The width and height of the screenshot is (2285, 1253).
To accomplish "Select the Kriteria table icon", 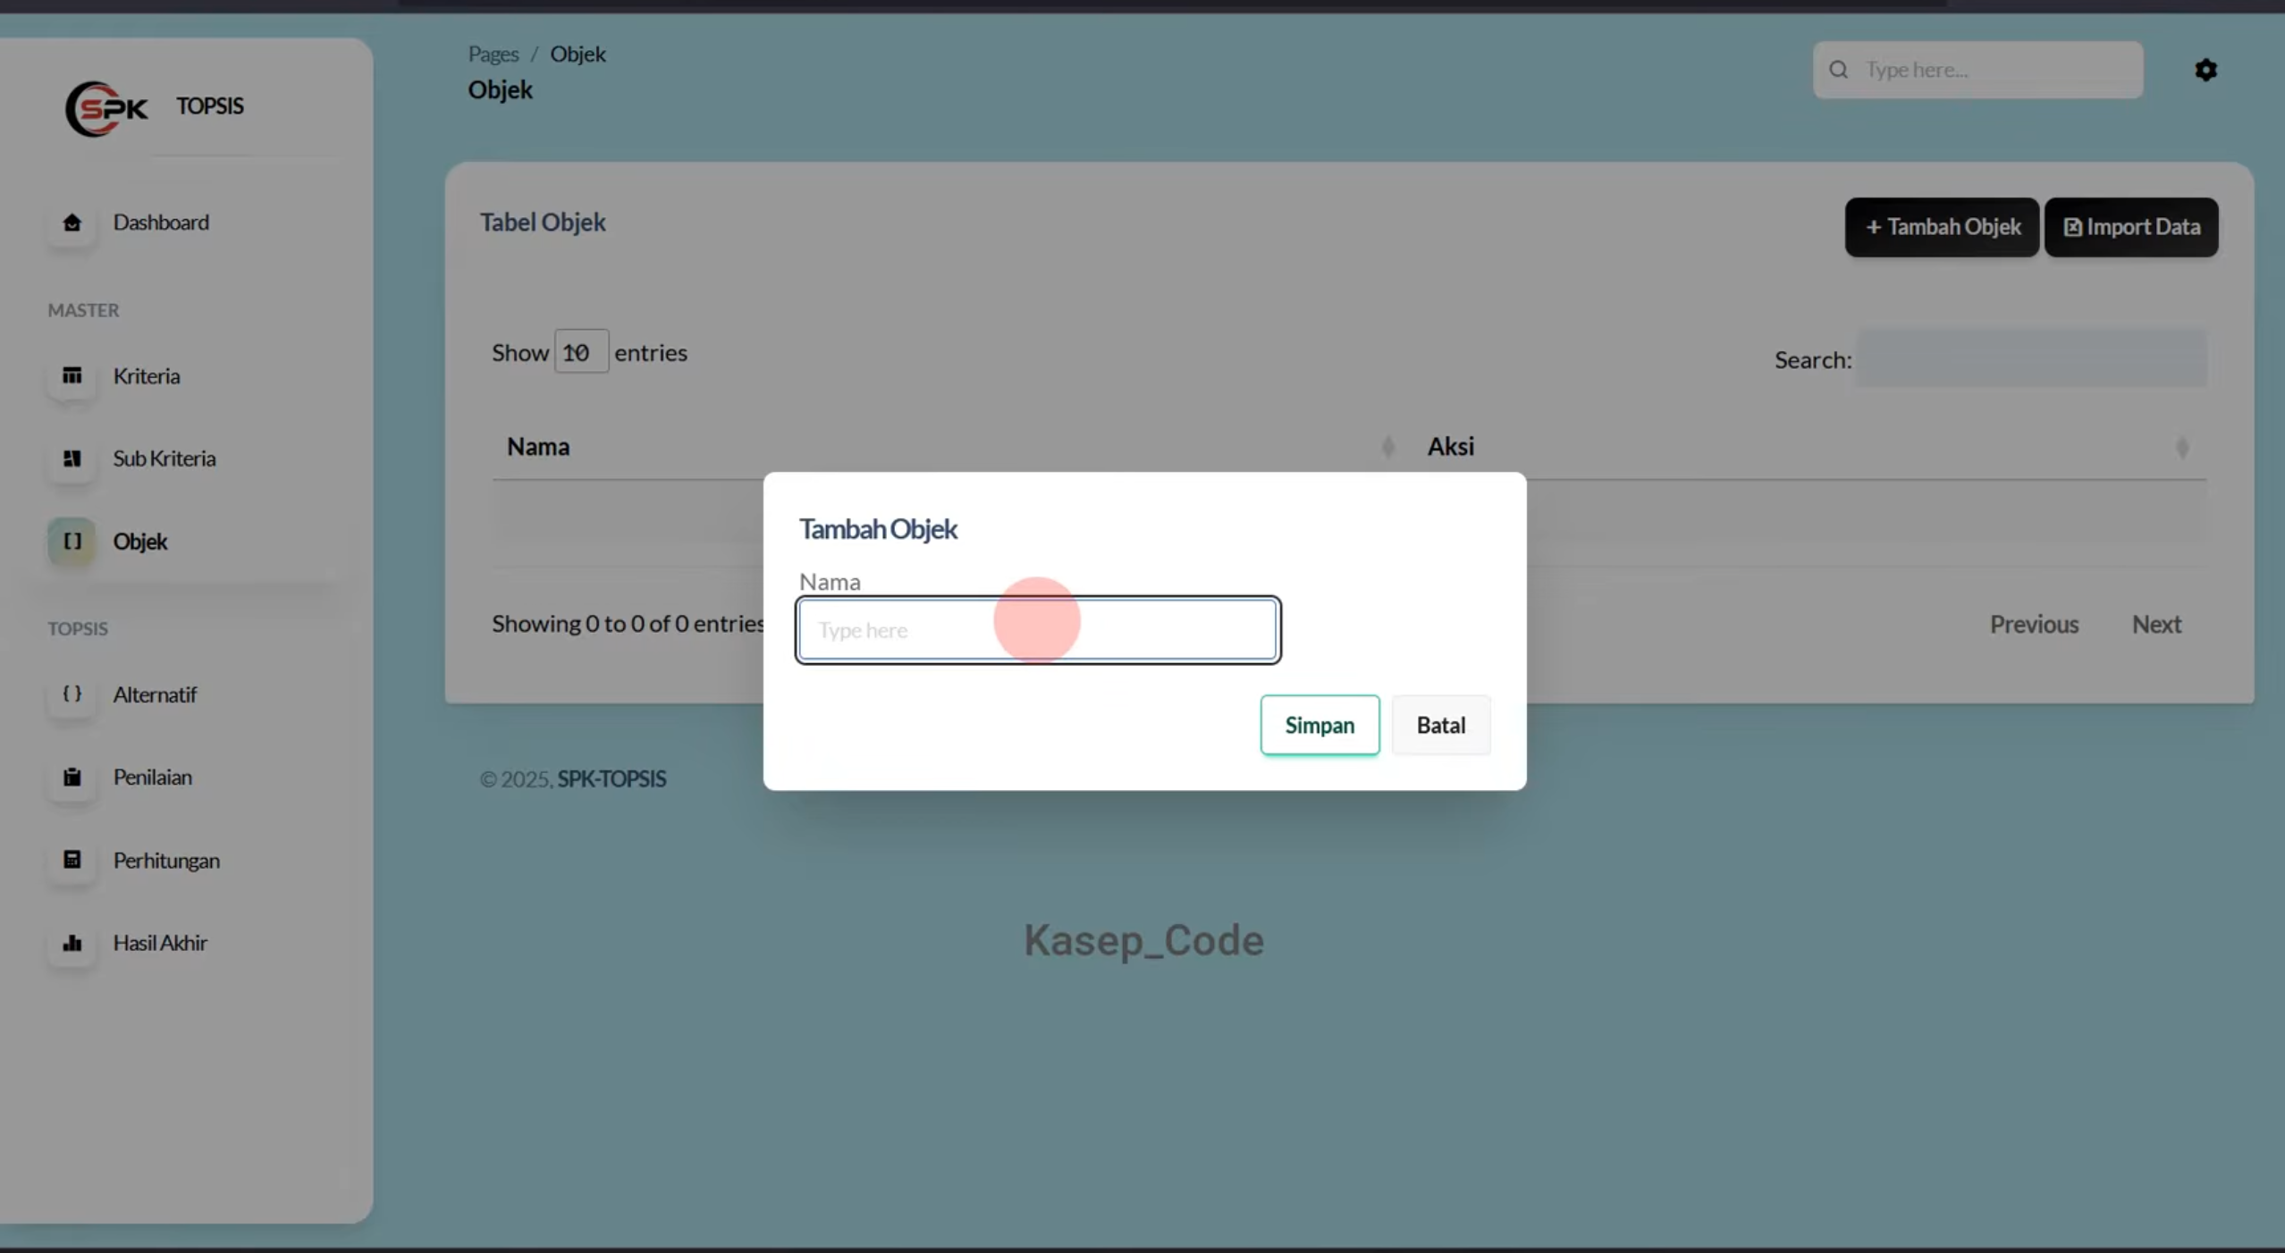I will pos(72,376).
